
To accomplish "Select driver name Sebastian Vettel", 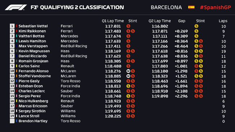I will 33,26.
